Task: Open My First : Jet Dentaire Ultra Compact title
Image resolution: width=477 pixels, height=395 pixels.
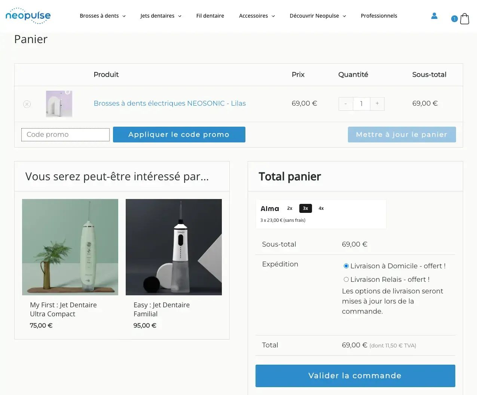Action: (x=63, y=310)
